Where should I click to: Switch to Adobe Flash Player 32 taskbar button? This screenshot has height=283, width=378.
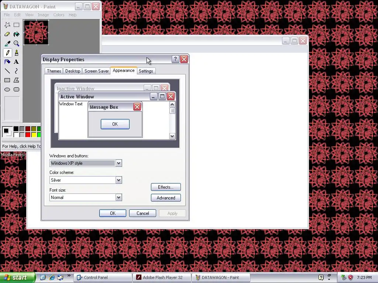click(162, 277)
